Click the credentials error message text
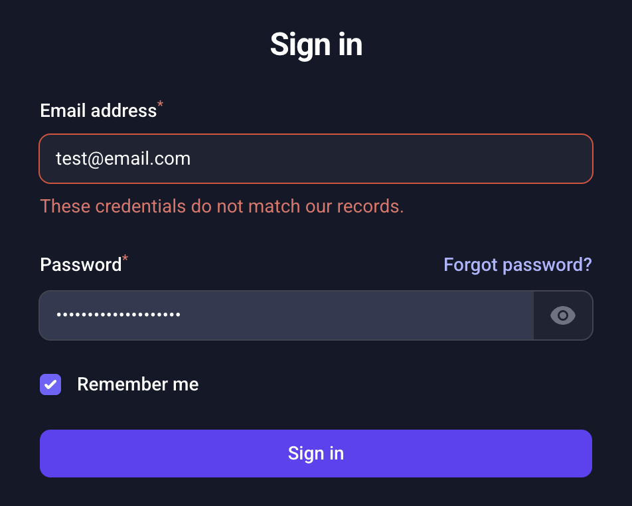632x506 pixels. [222, 207]
